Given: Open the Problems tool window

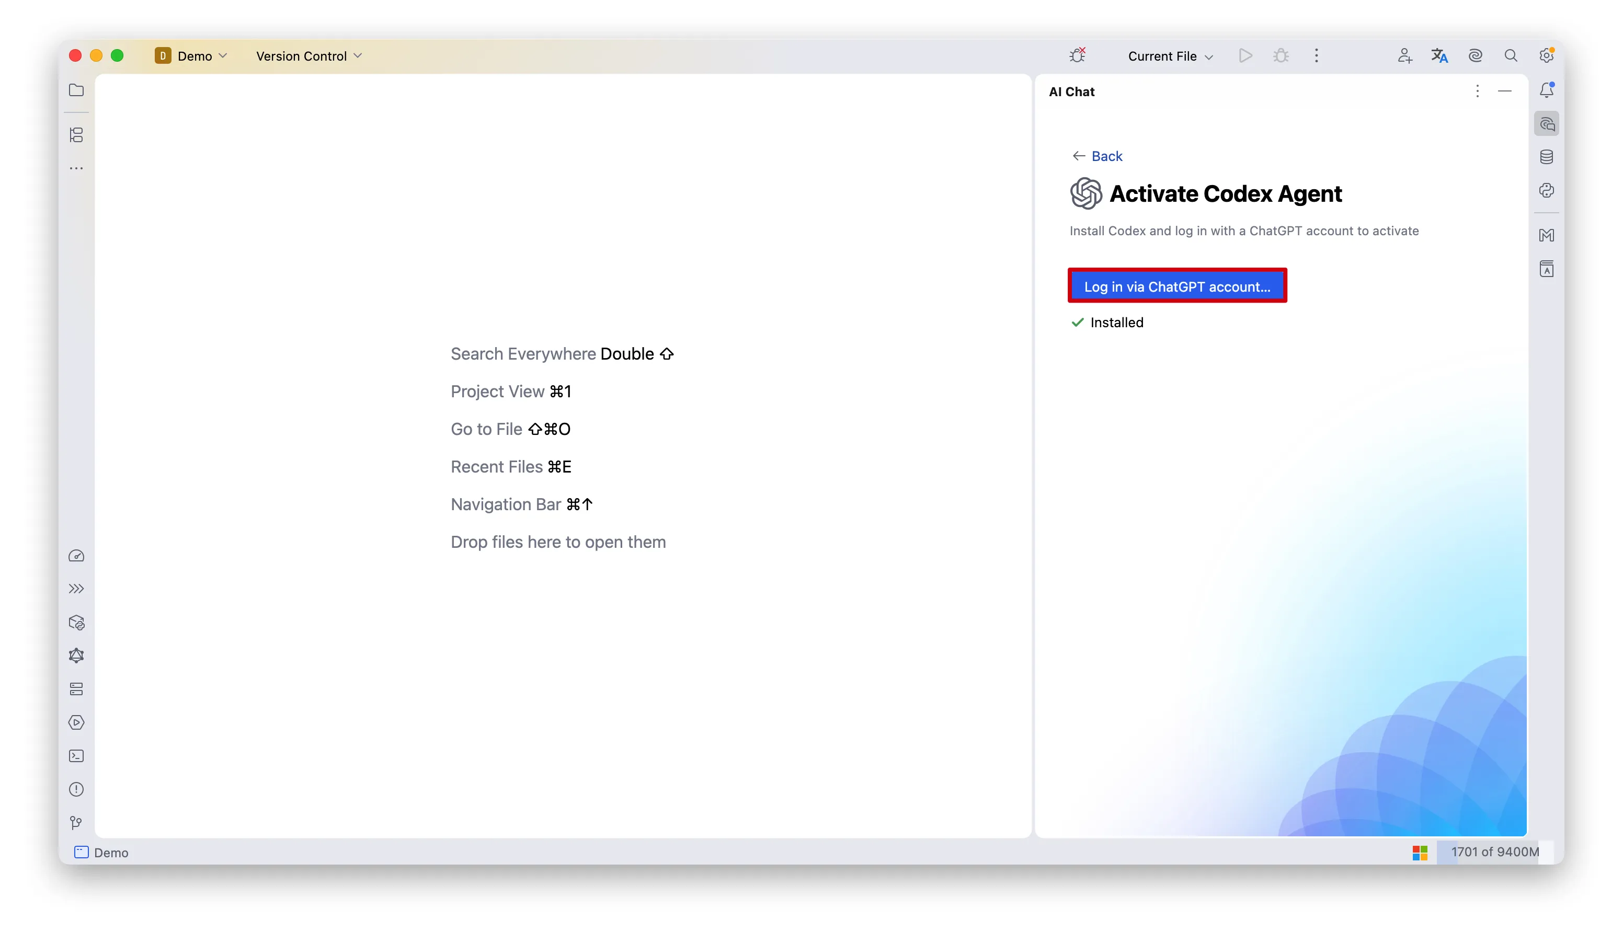Looking at the screenshot, I should 76,789.
